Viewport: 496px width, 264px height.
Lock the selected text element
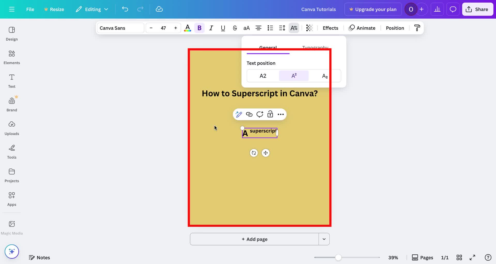click(x=270, y=114)
